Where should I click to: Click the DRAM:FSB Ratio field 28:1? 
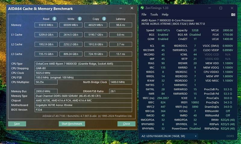(x=120, y=91)
